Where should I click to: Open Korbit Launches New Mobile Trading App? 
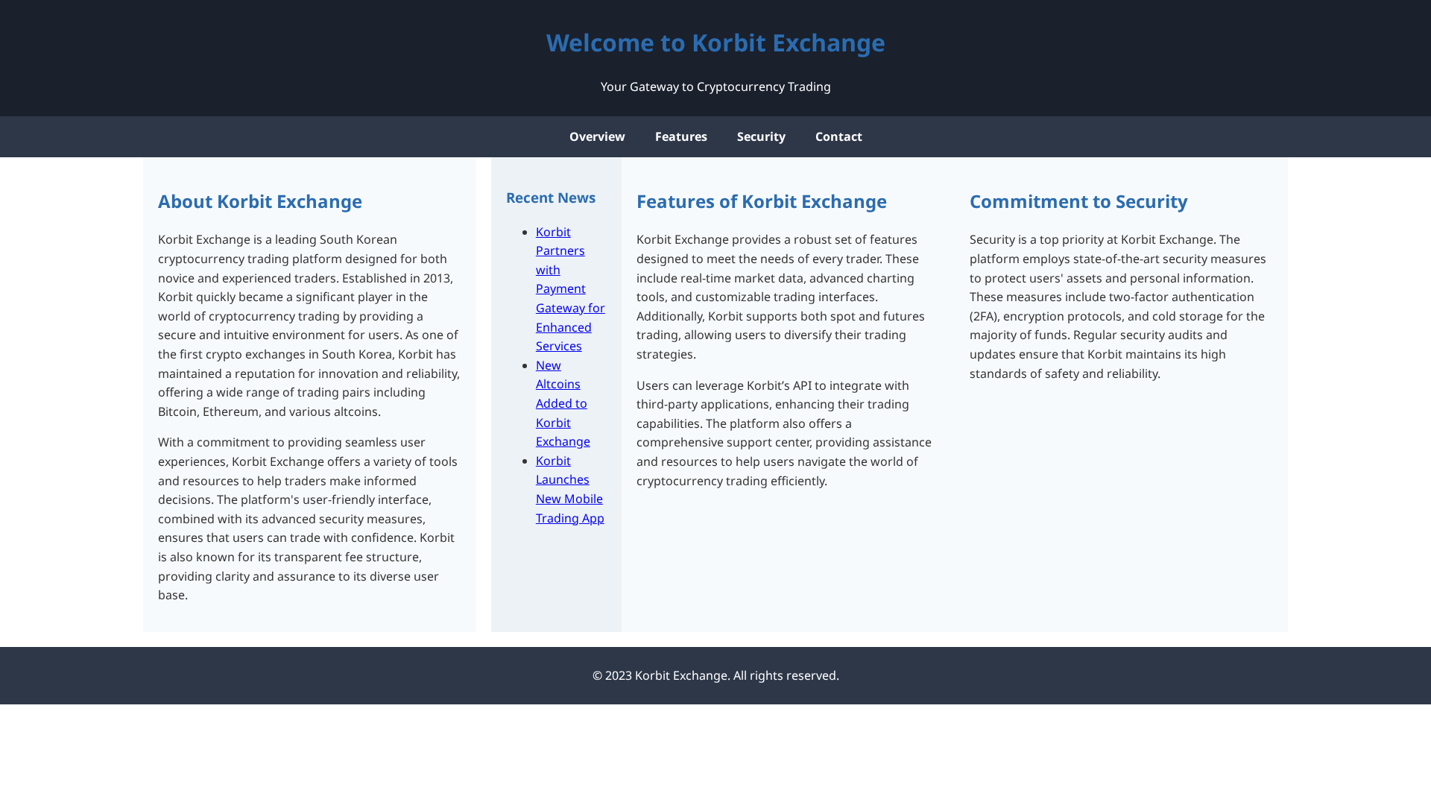click(x=570, y=489)
